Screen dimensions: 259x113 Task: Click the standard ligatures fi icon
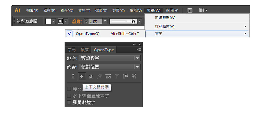click(x=73, y=76)
